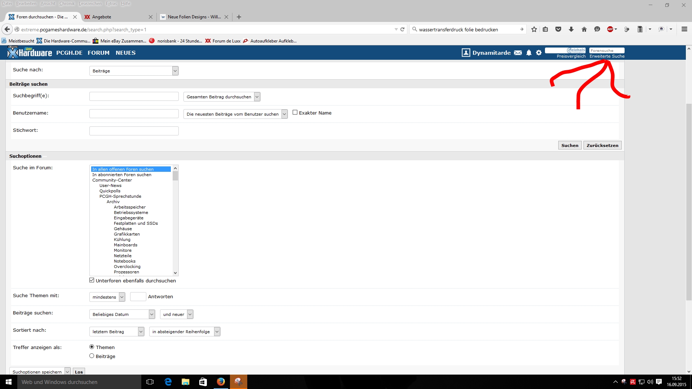This screenshot has width=692, height=389.
Task: Open the Adblock Plus ABP icon
Action: click(x=610, y=30)
